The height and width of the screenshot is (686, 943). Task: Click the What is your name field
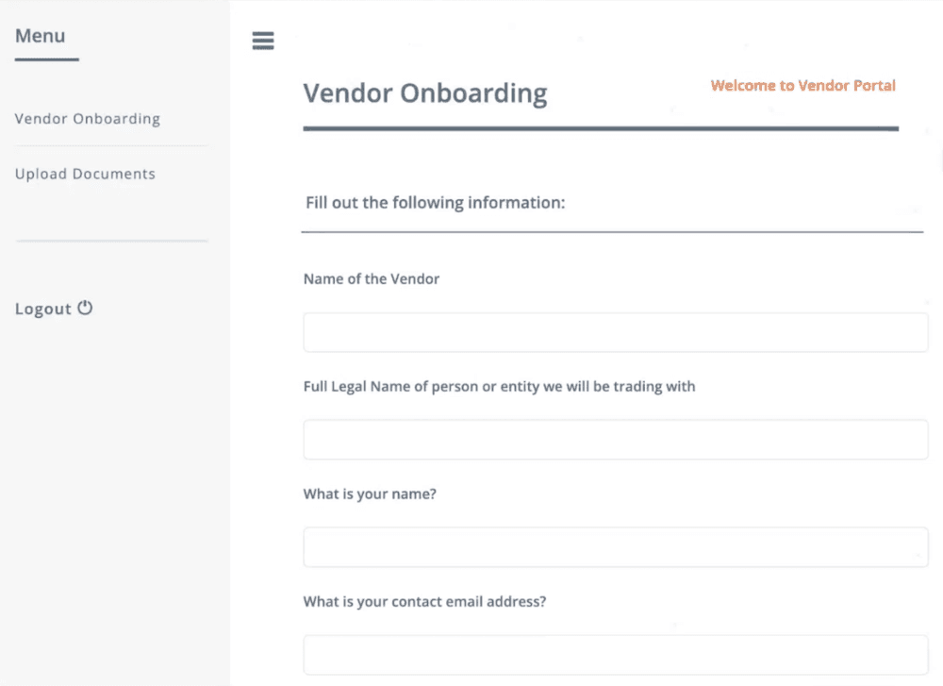[x=615, y=546]
